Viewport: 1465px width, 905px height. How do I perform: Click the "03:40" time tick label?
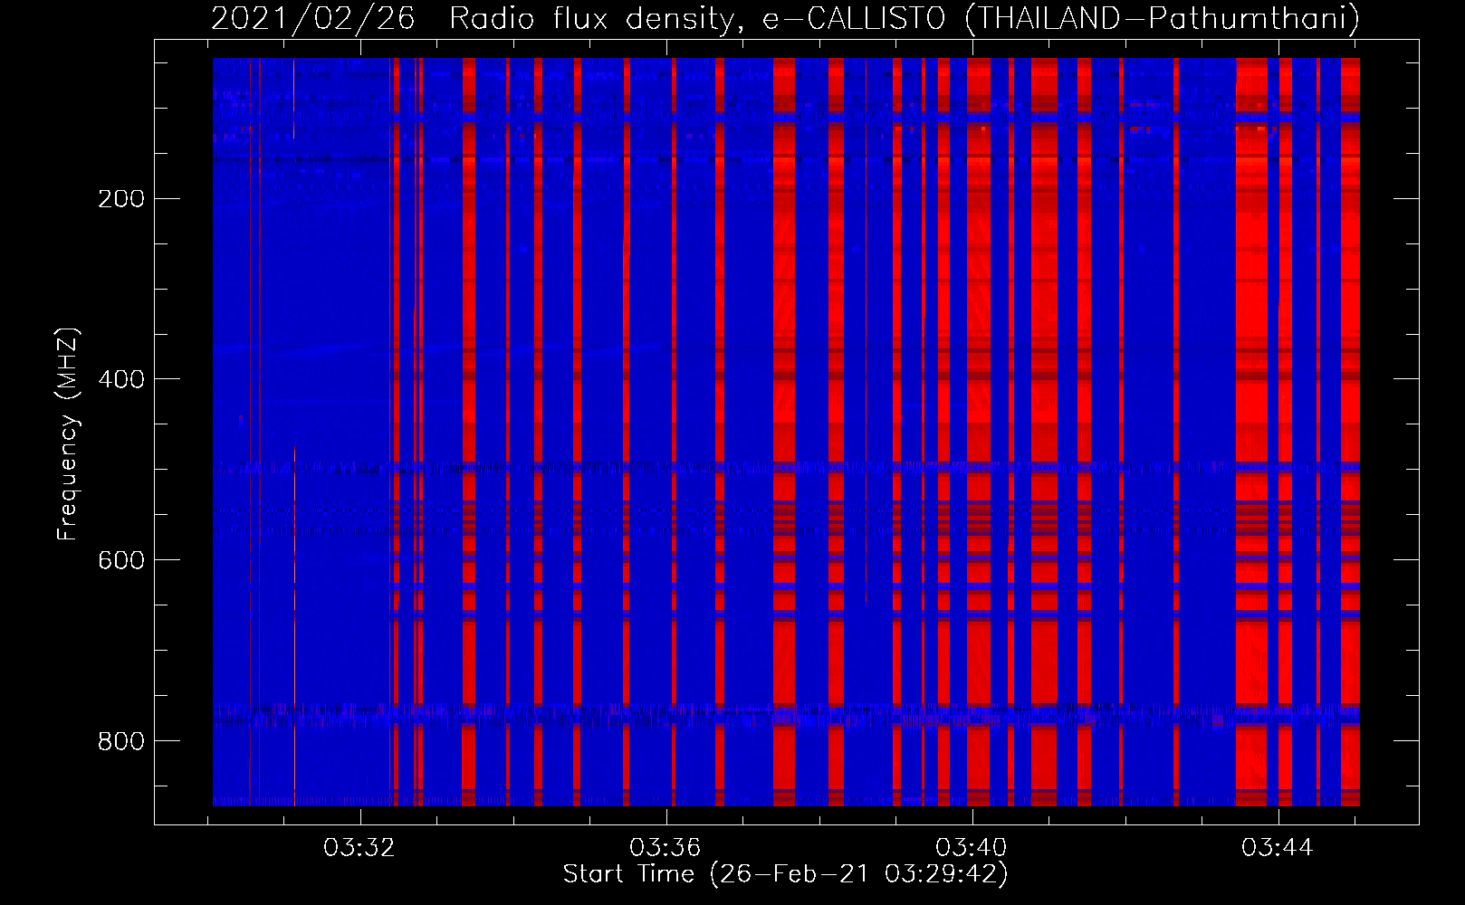tap(972, 849)
